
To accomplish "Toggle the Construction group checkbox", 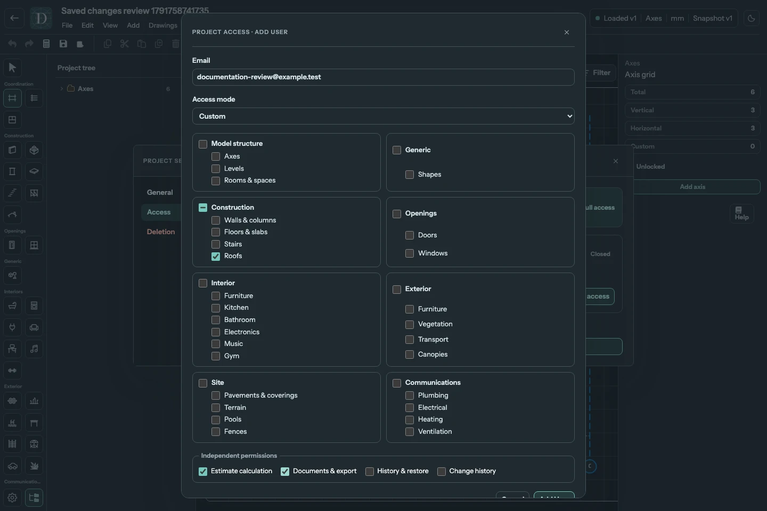I will tap(203, 208).
